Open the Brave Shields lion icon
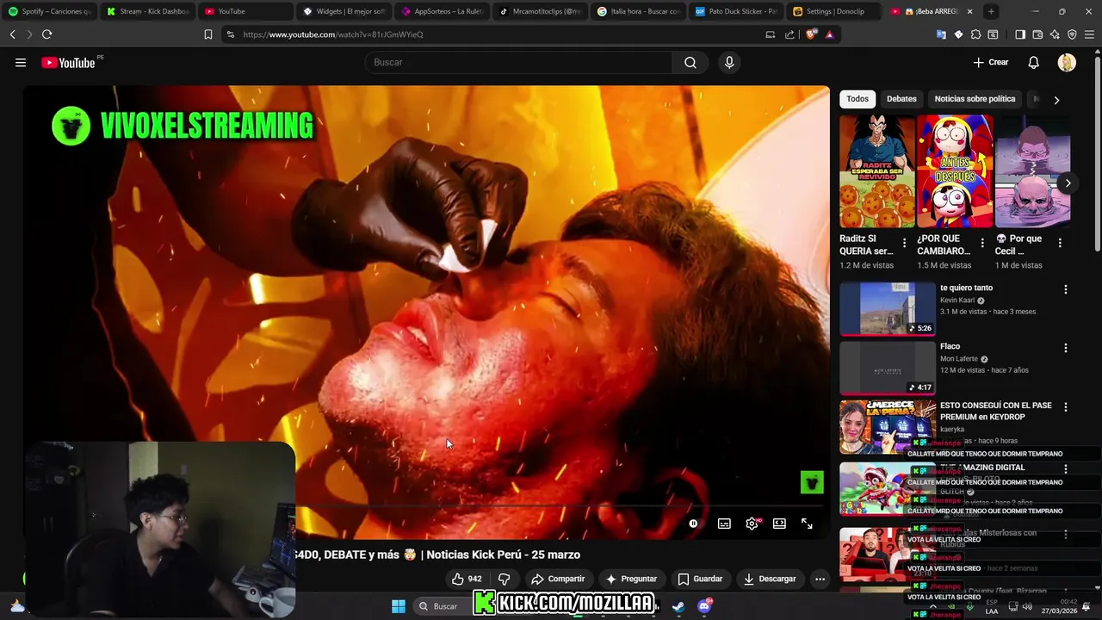The height and width of the screenshot is (620, 1102). pyautogui.click(x=811, y=34)
